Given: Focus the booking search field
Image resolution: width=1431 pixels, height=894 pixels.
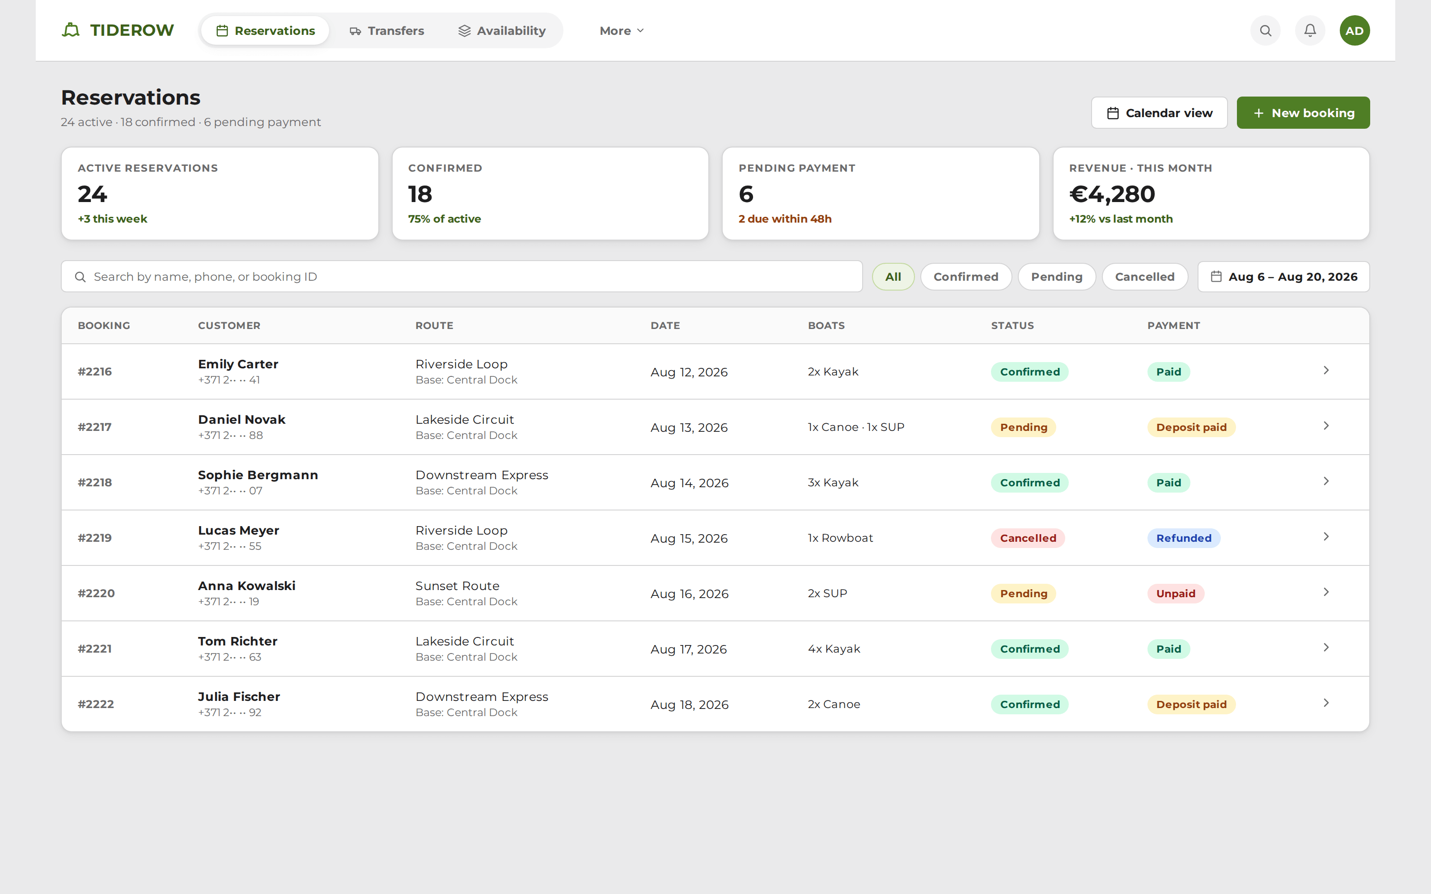Looking at the screenshot, I should point(462,276).
